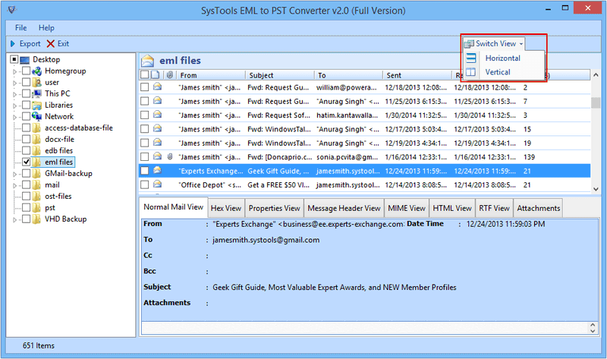Open the Switch View dropdown
607x359 pixels.
click(495, 44)
